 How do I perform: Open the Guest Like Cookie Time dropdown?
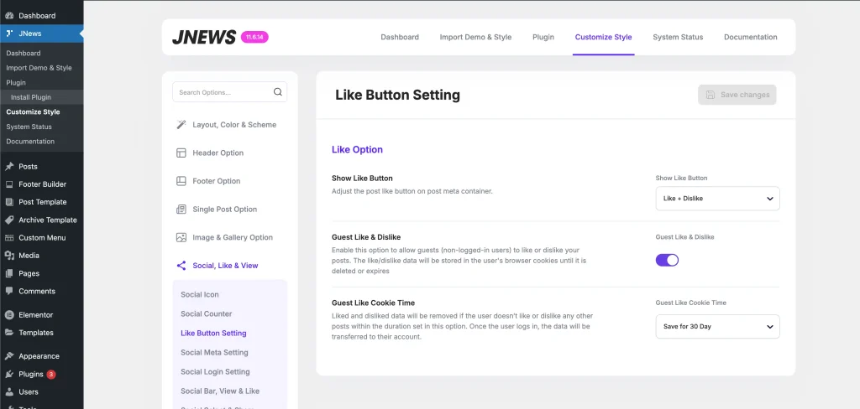pyautogui.click(x=717, y=326)
